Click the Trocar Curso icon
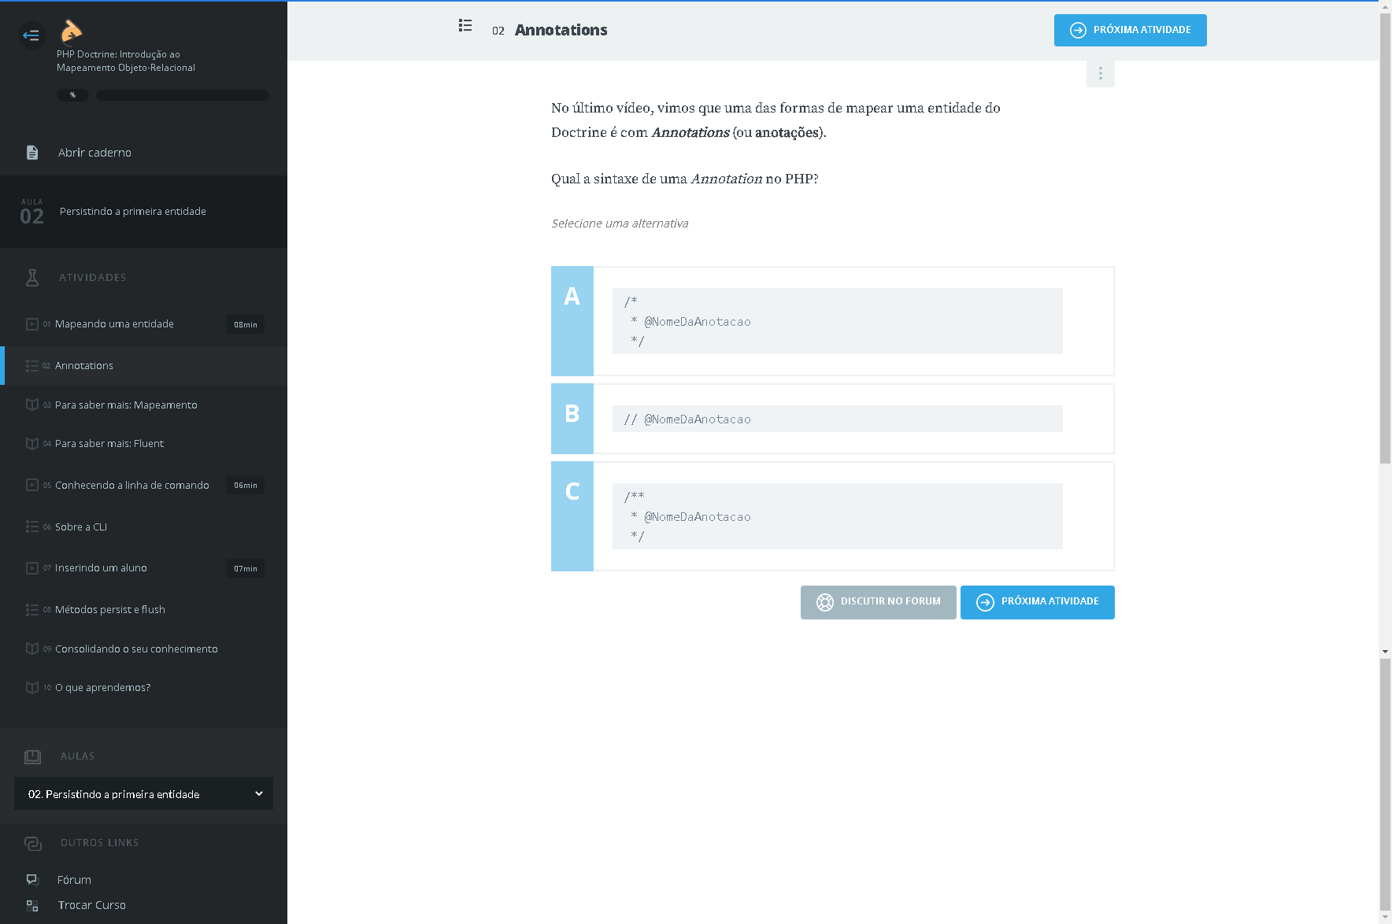Screen dimensions: 1392x924 pyautogui.click(x=32, y=906)
